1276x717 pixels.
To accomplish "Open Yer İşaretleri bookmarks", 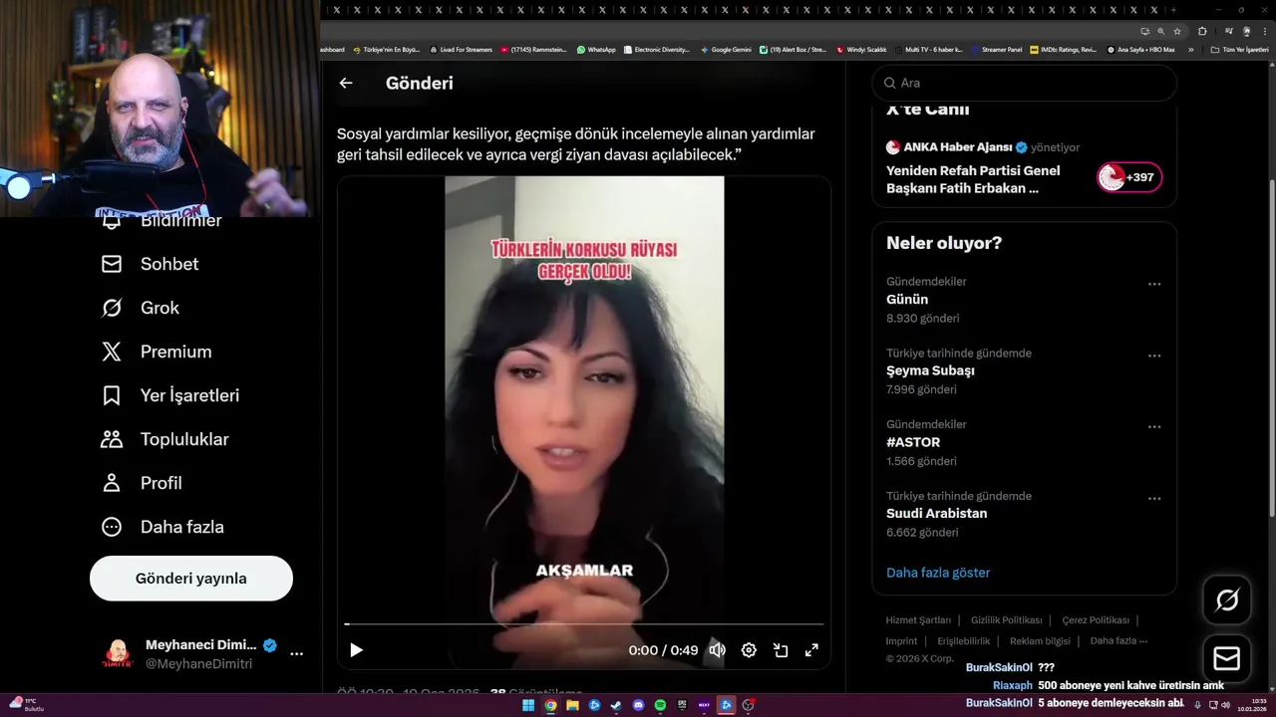I will pos(169,395).
